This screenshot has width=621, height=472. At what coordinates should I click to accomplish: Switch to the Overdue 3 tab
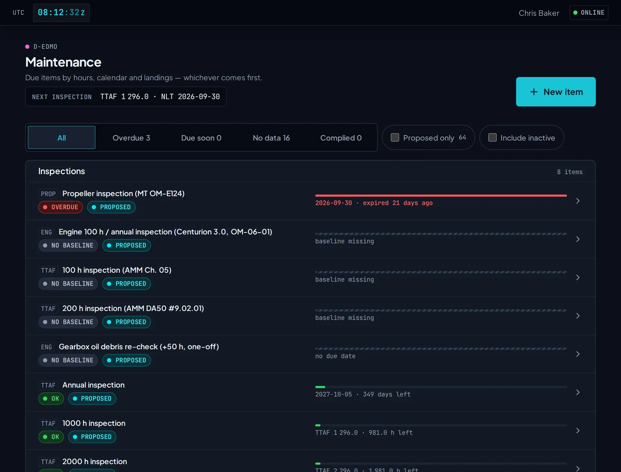point(131,137)
